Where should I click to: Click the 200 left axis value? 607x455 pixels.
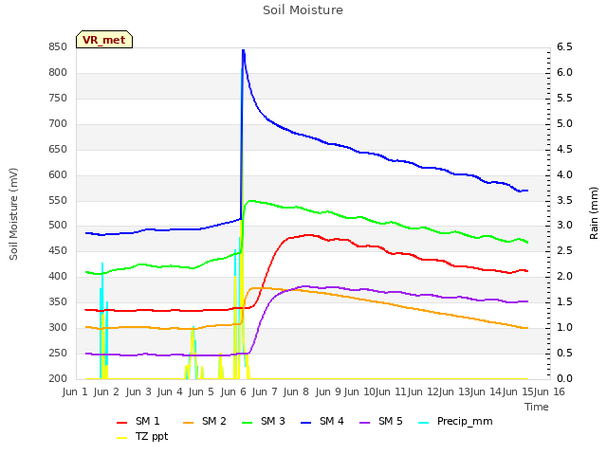58,378
